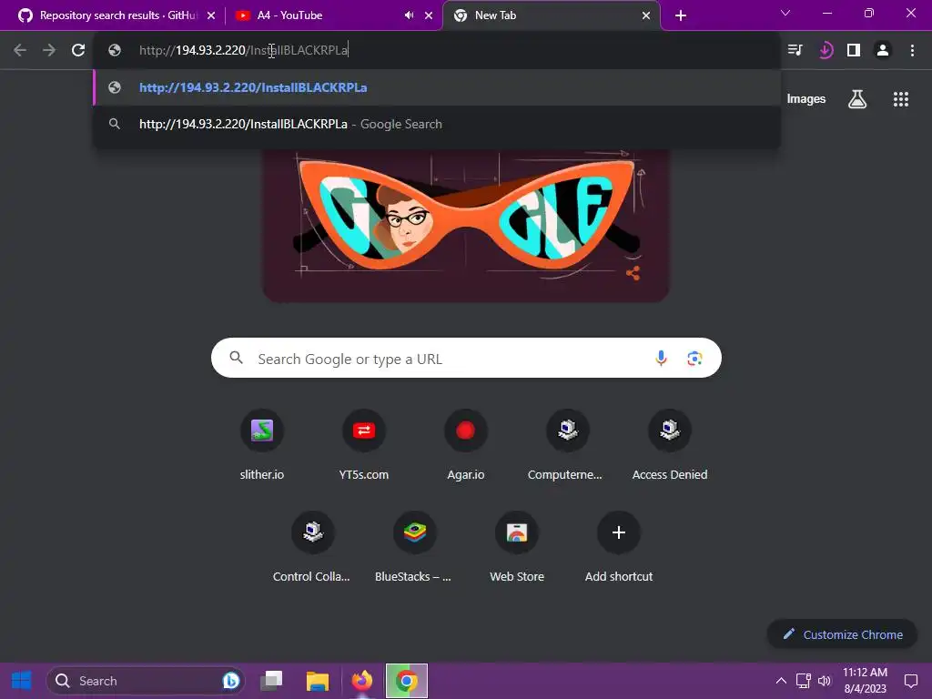
Task: Open network status icon in tray
Action: 804,681
